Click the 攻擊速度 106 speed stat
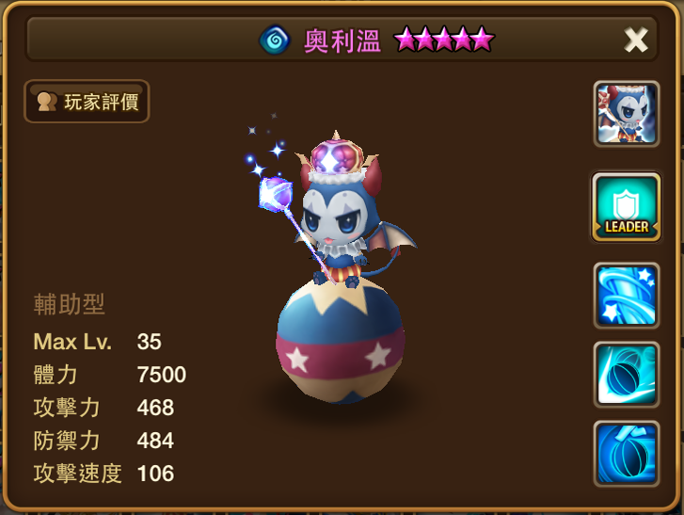The image size is (684, 515). 103,474
